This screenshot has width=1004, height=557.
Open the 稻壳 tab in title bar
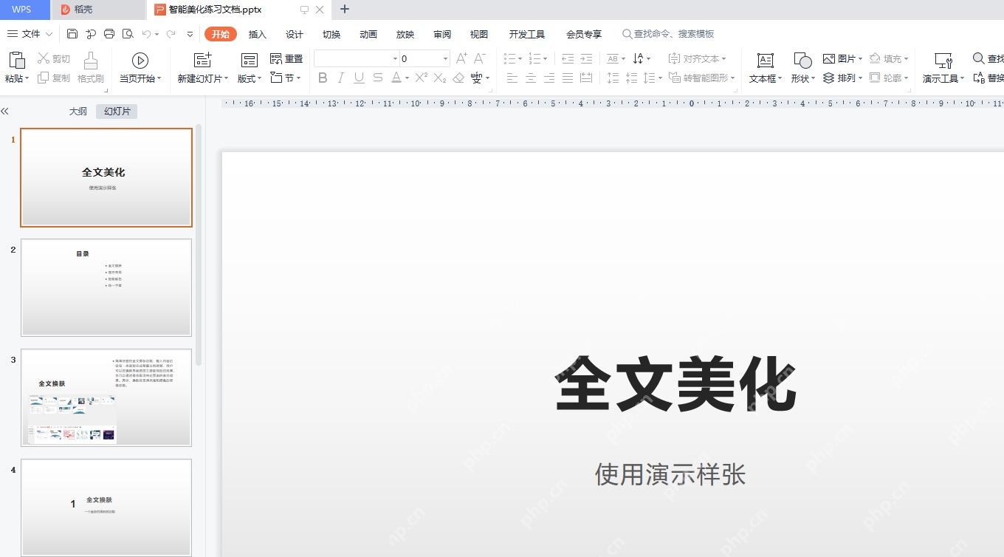[x=98, y=10]
